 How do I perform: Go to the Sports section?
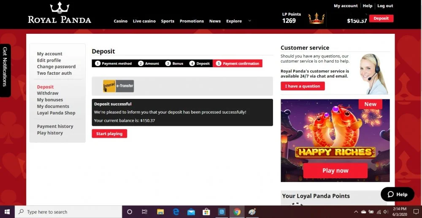(x=168, y=21)
